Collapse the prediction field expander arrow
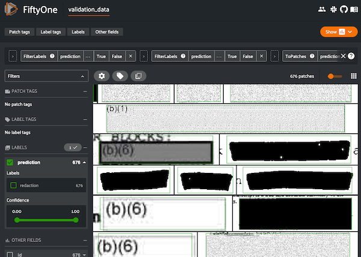This screenshot has width=361, height=257. click(84, 163)
